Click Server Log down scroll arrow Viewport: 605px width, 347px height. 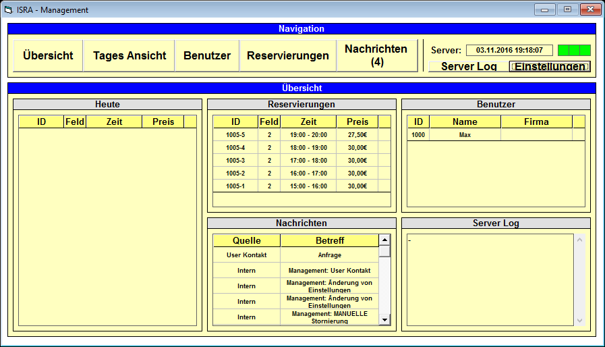coord(579,321)
